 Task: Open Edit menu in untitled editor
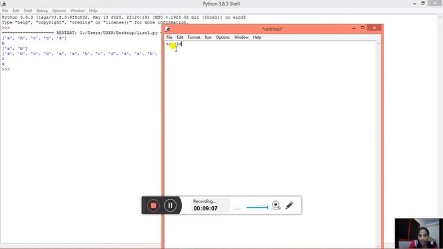180,37
